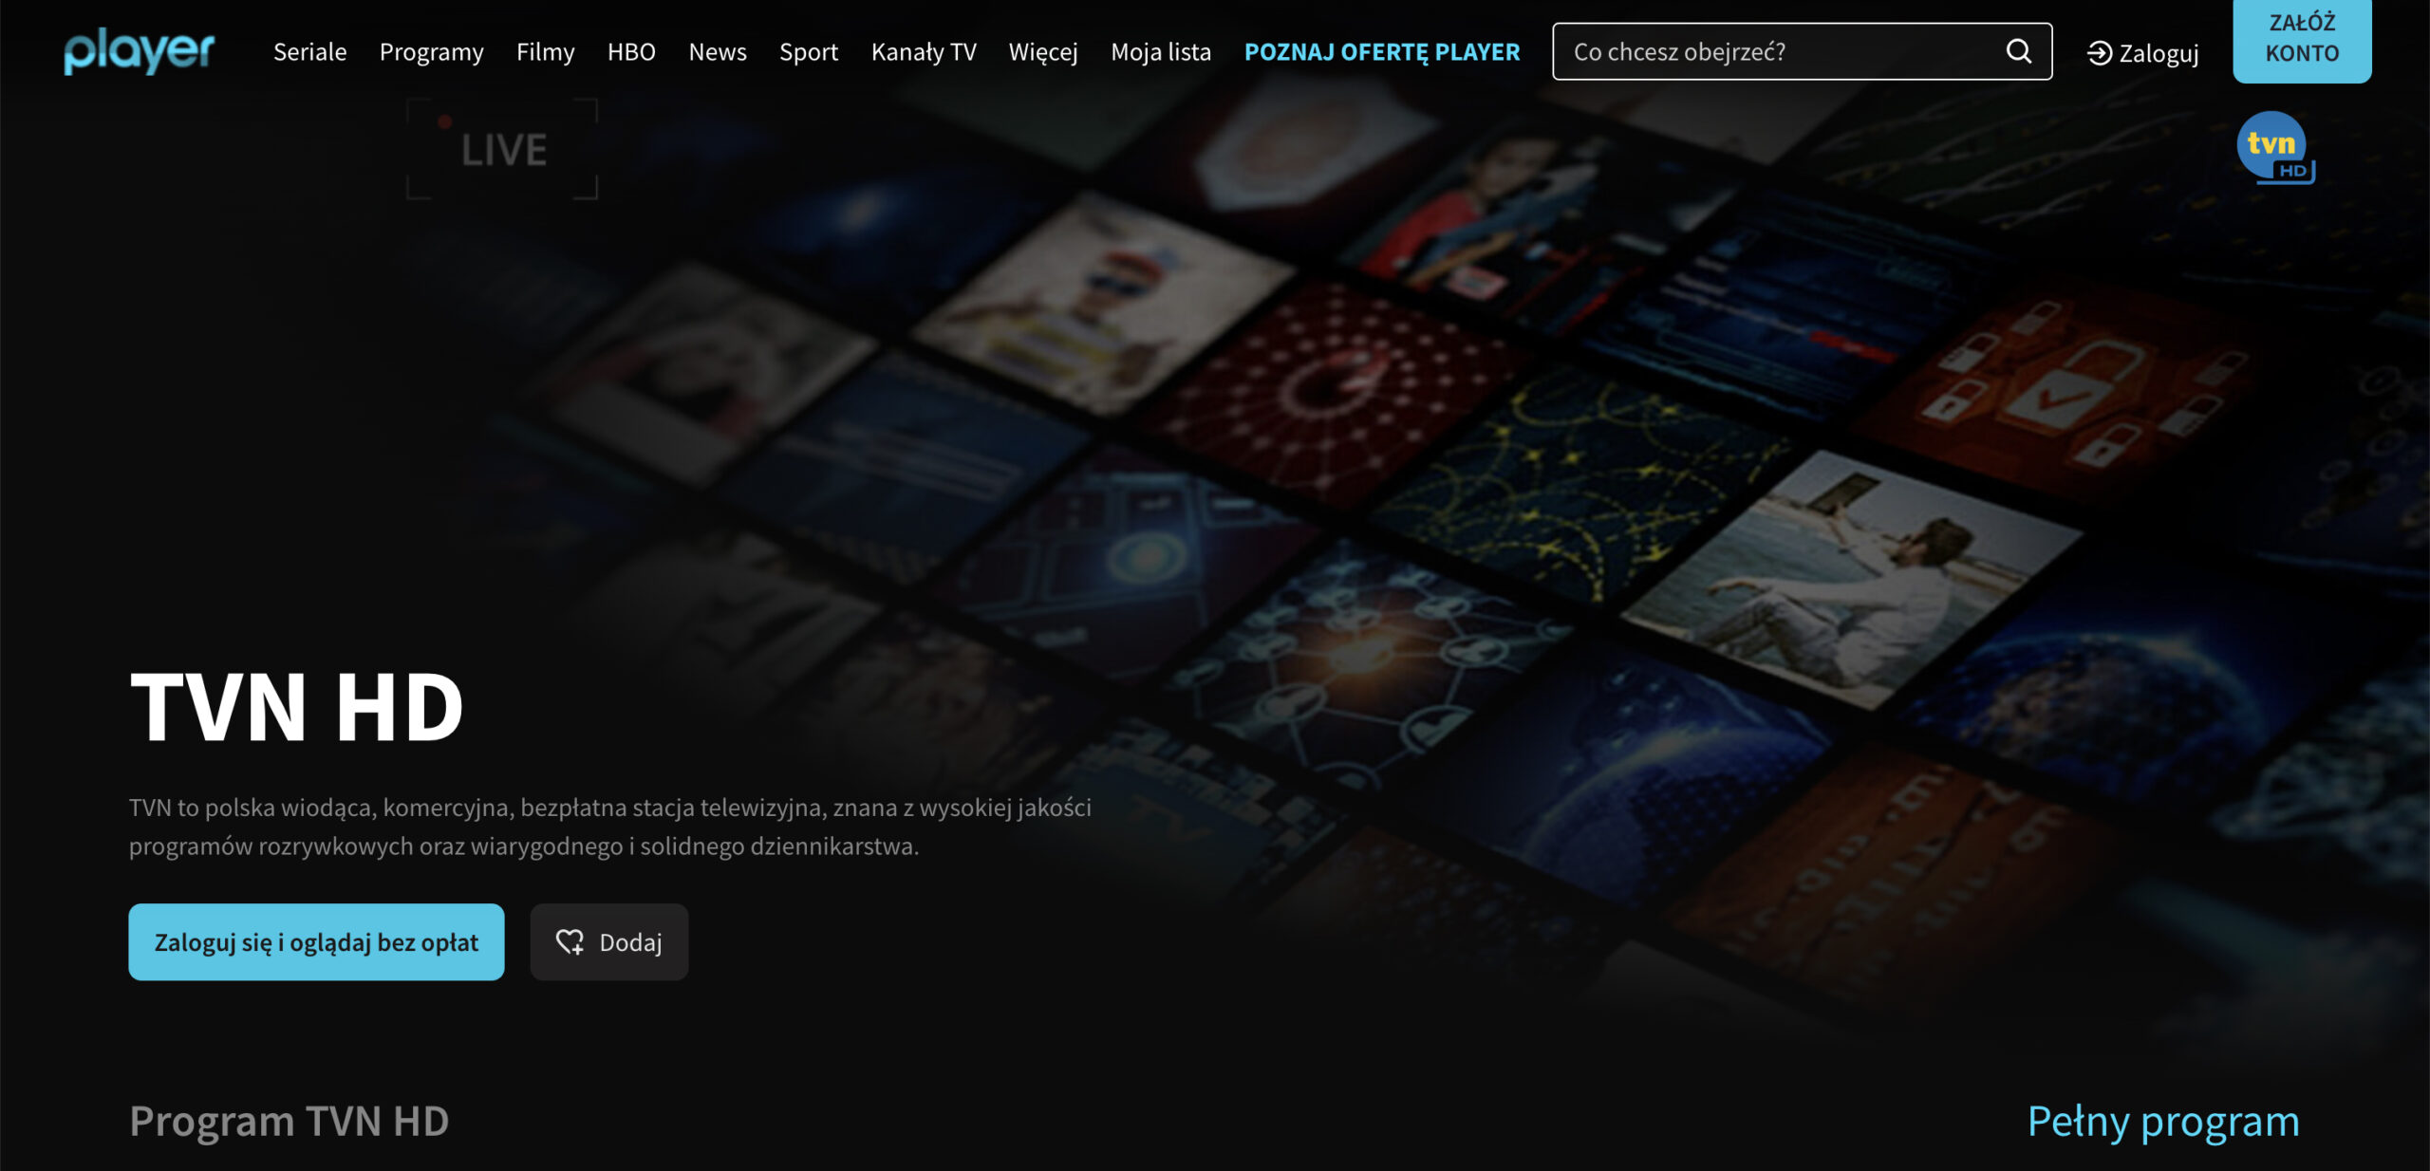Click the Player logo

coord(140,51)
